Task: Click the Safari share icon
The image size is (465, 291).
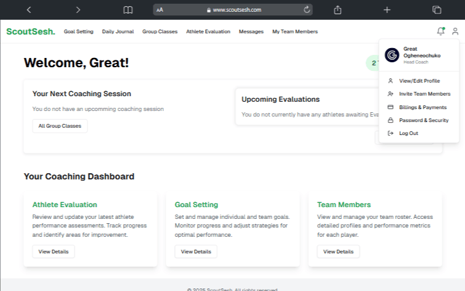Action: 338,10
